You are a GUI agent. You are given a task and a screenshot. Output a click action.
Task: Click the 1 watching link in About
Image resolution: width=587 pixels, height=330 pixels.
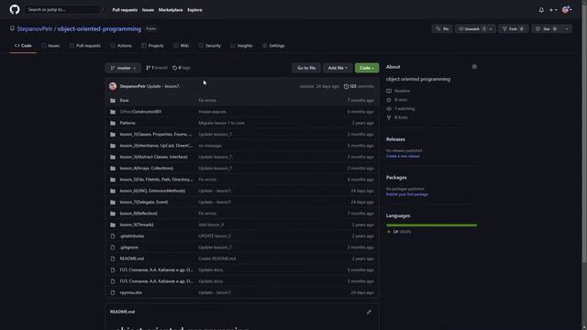point(401,109)
